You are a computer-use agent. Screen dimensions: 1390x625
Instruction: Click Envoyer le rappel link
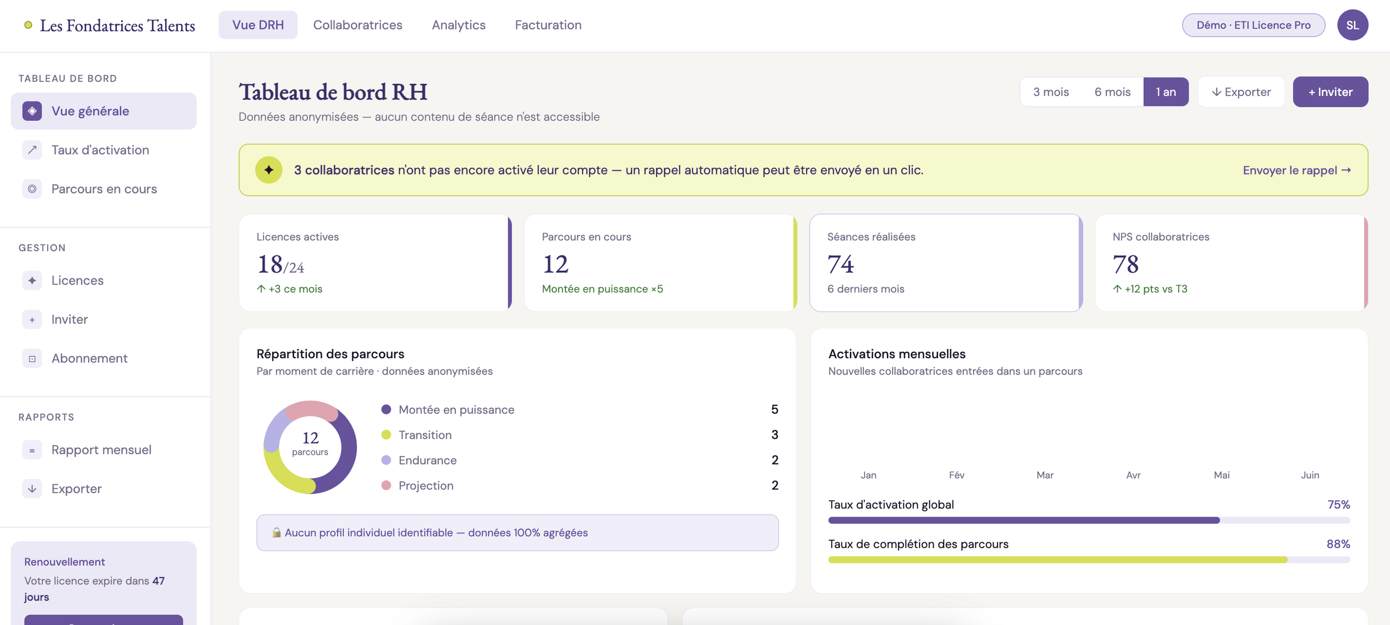[x=1297, y=170]
